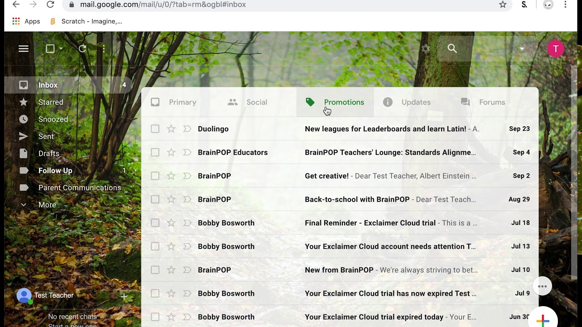The height and width of the screenshot is (327, 582).
Task: Select the BrainPOP Educators email checkbox
Action: pos(155,153)
